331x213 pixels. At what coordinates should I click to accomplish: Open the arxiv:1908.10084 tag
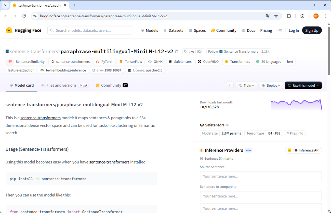pyautogui.click(x=107, y=70)
